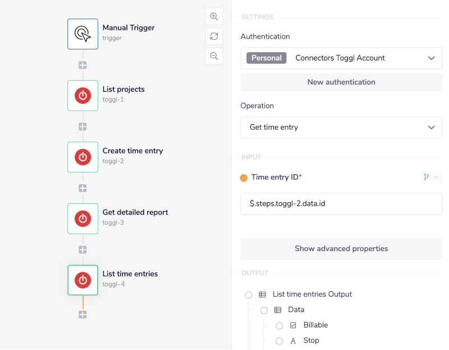Viewport: 449px width, 350px height.
Task: Click Show advanced properties button
Action: click(341, 248)
